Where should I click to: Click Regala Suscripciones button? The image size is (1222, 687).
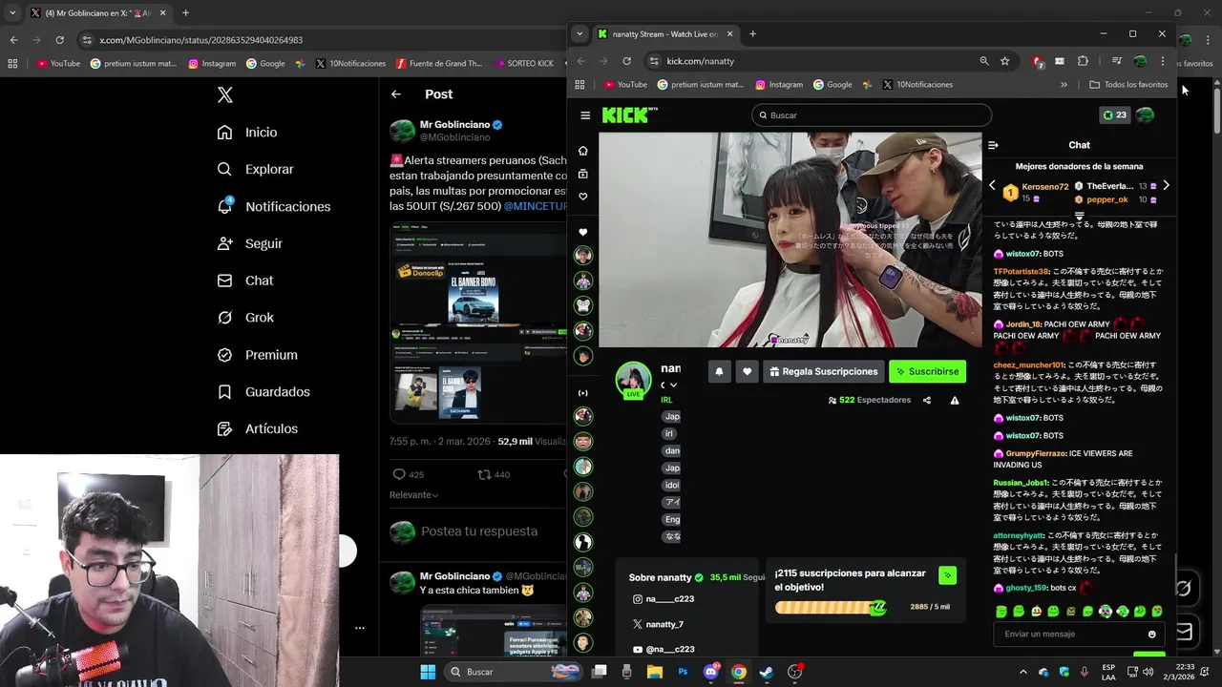click(823, 371)
